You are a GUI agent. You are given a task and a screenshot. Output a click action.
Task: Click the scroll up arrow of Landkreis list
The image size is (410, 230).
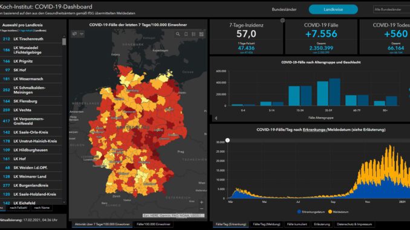point(64,36)
